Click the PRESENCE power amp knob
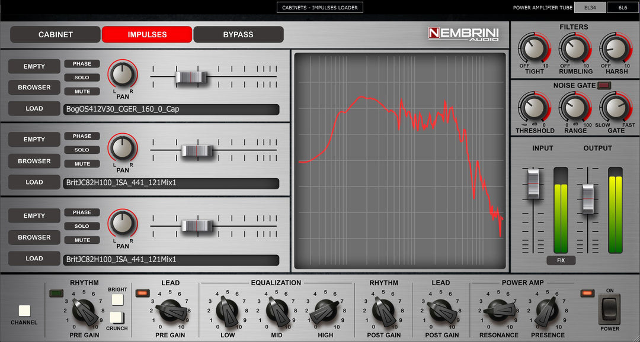The height and width of the screenshot is (342, 640). click(548, 311)
